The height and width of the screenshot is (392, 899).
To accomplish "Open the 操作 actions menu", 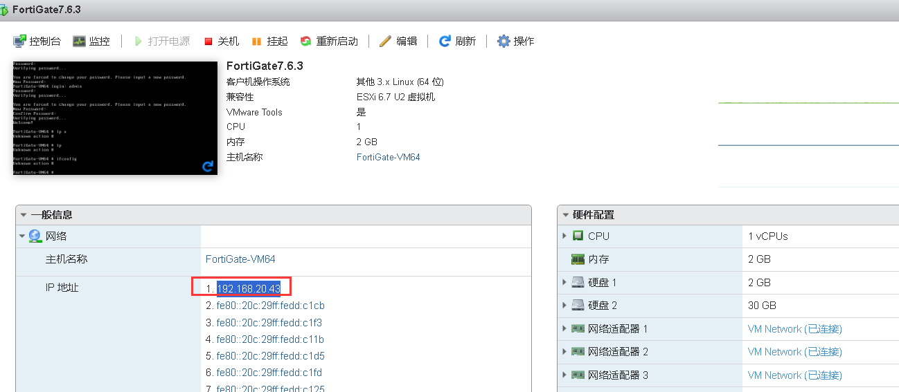I will click(x=516, y=41).
